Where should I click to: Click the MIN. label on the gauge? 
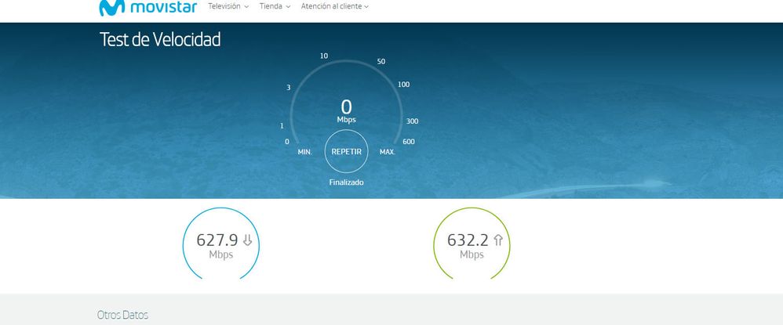point(305,152)
